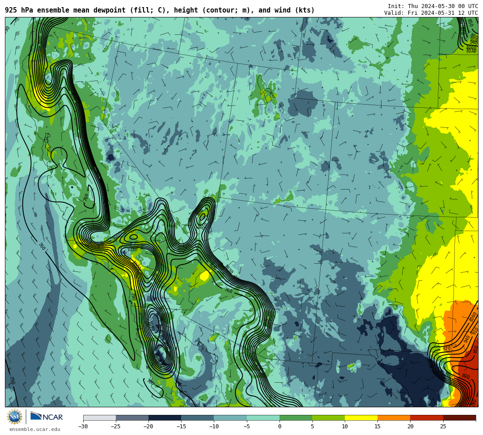Click the map title text '925 hPa ensemble mean dewpoint'

coord(65,10)
